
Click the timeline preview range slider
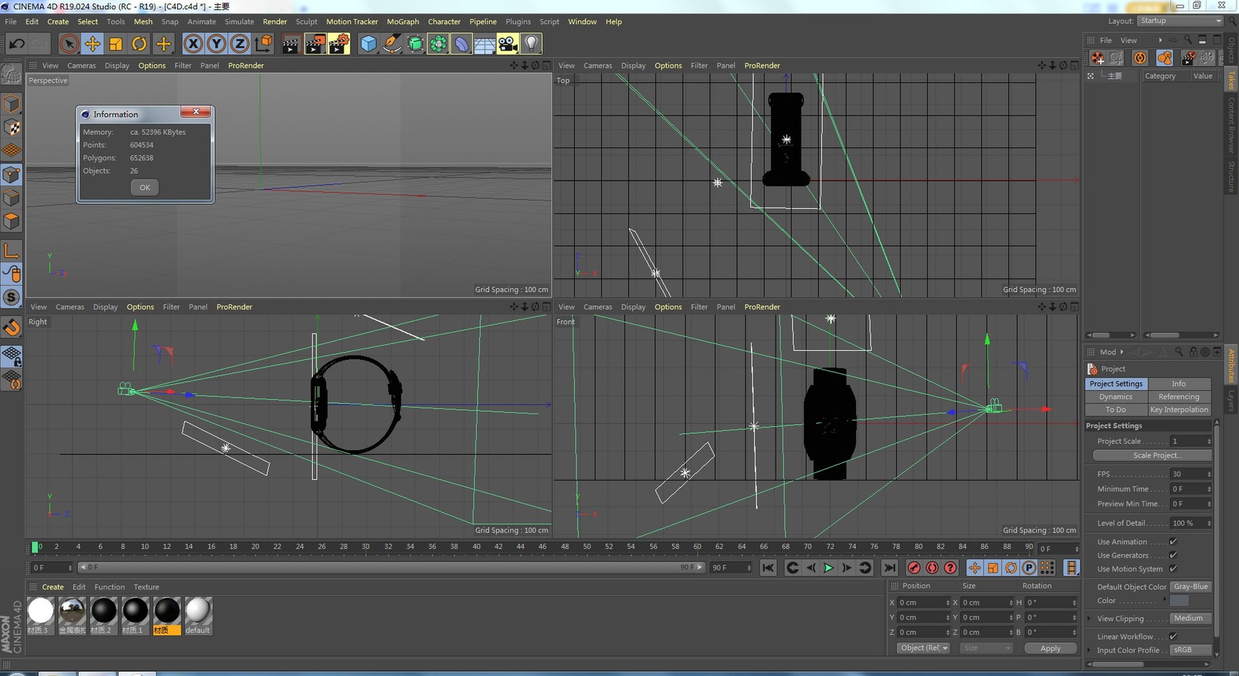click(391, 568)
